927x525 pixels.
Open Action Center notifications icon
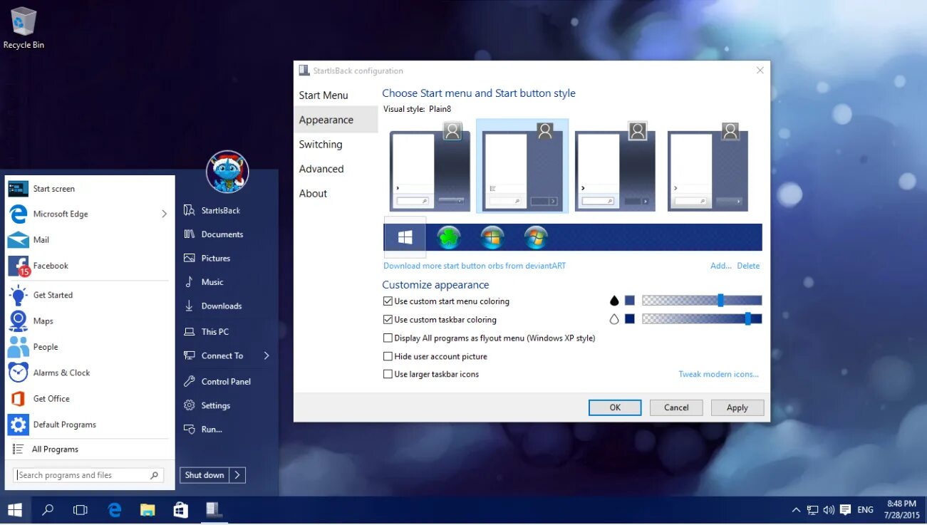click(x=845, y=510)
